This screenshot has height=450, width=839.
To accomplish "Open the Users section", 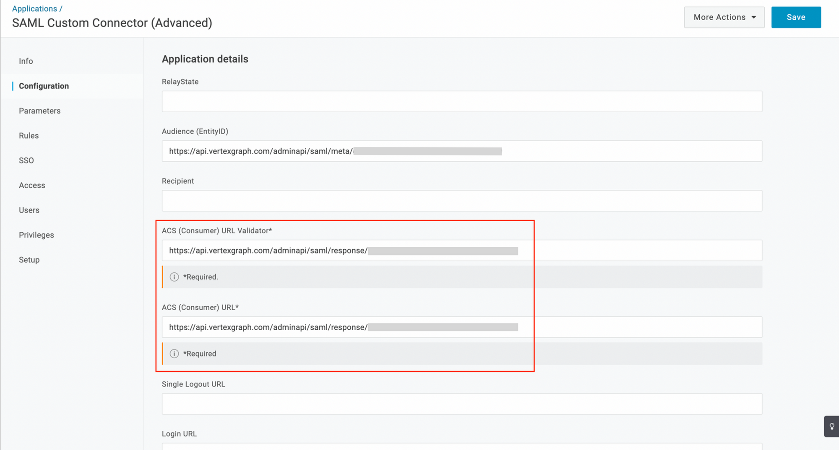I will pos(29,210).
